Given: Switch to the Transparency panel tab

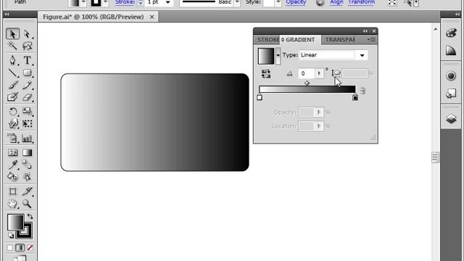Looking at the screenshot, I should point(340,40).
